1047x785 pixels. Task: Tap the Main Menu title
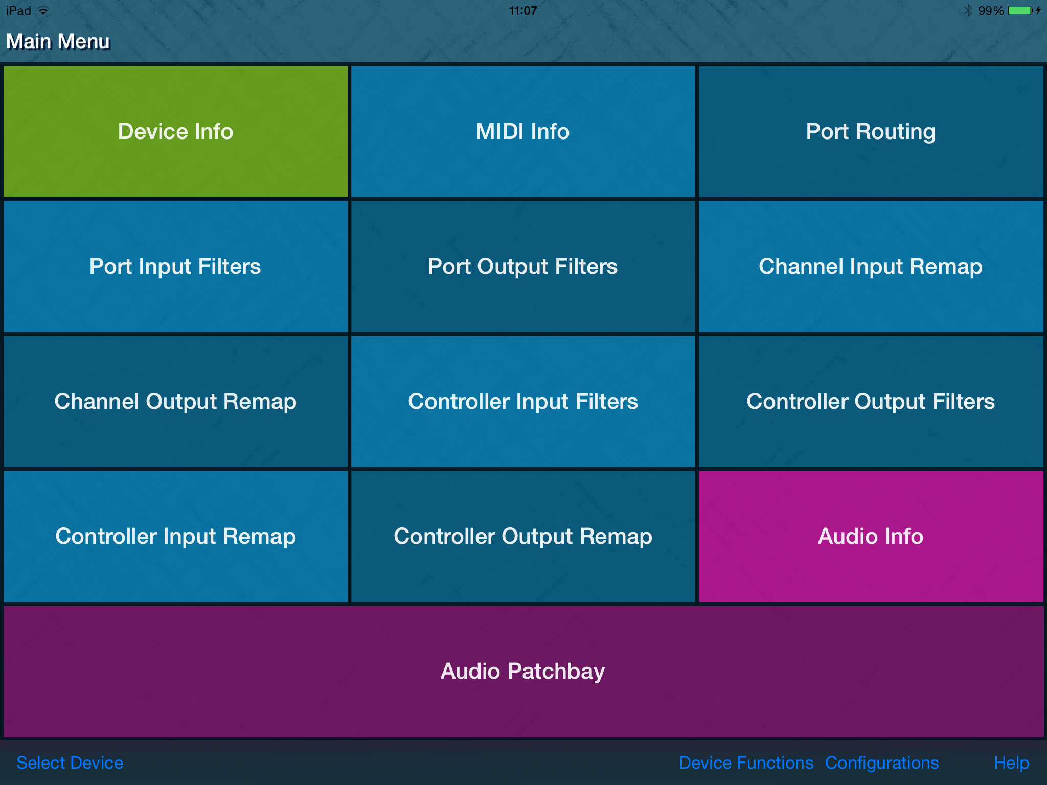point(58,41)
